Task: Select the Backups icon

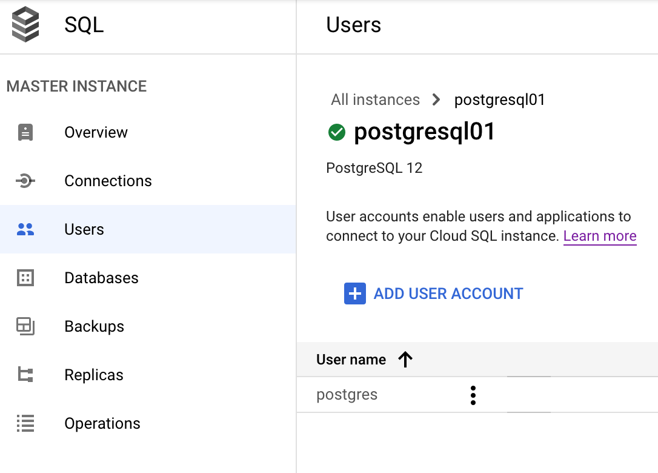Action: (25, 326)
